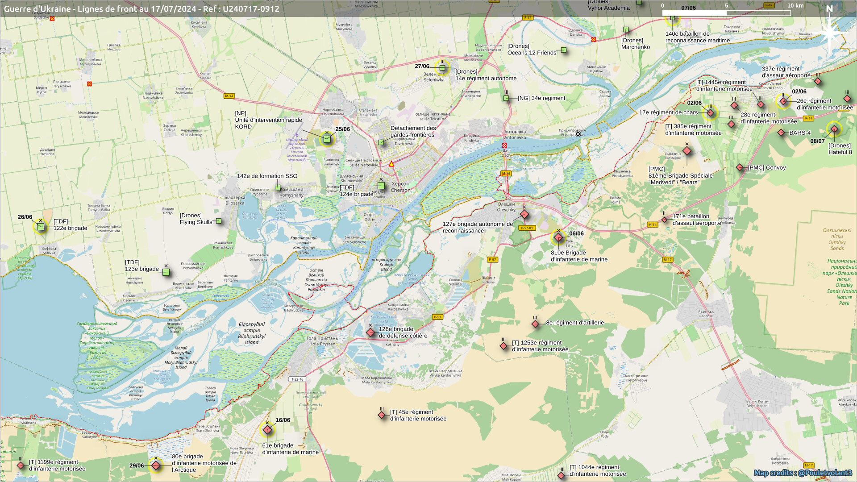Select the 810e Brigade red diamond marker
857x482 pixels.
[558, 238]
